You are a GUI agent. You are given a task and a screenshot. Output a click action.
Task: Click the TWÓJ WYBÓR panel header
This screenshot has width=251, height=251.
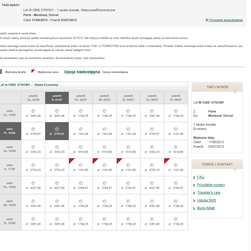click(x=217, y=87)
